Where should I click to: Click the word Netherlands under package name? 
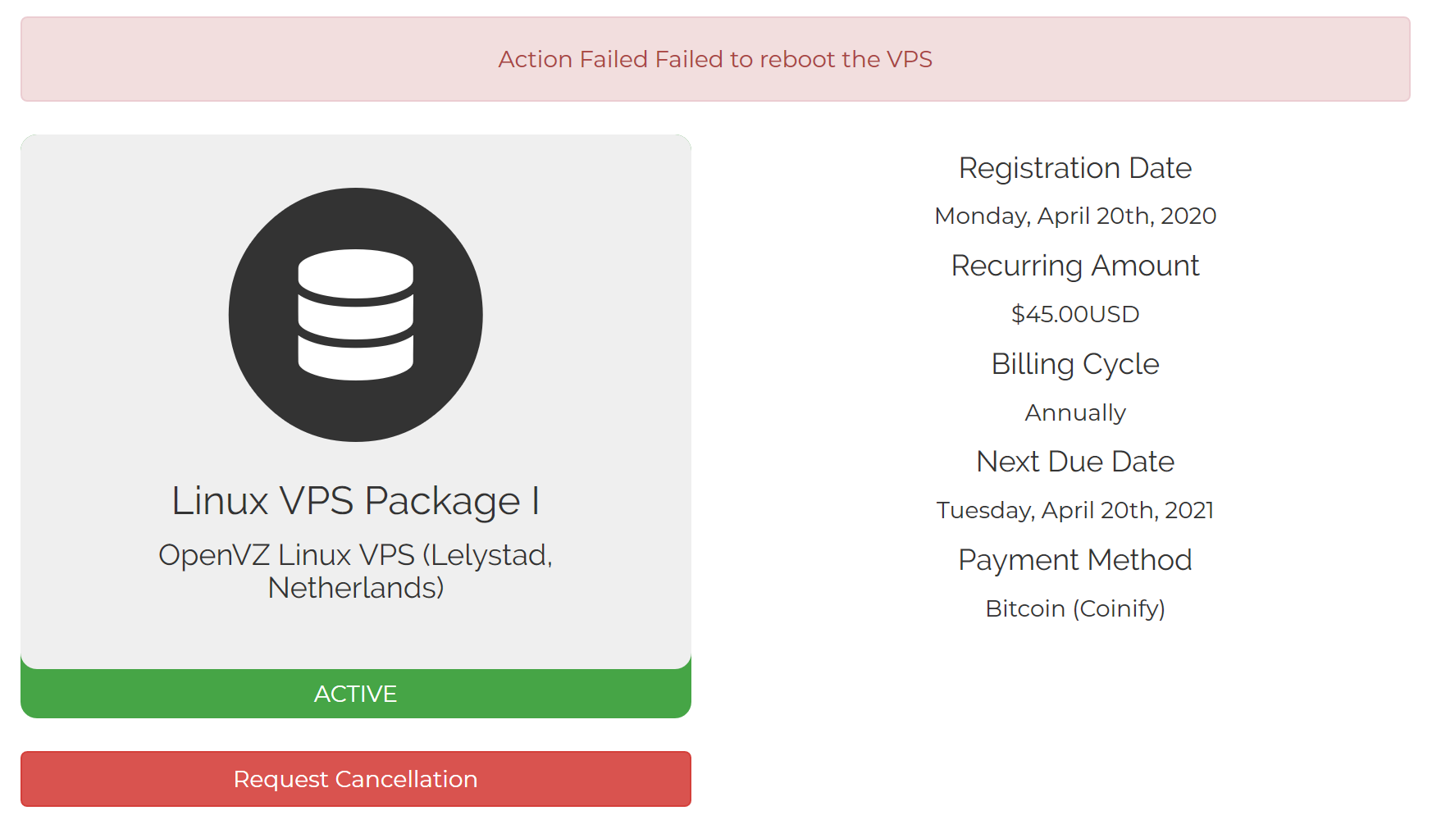pos(355,588)
